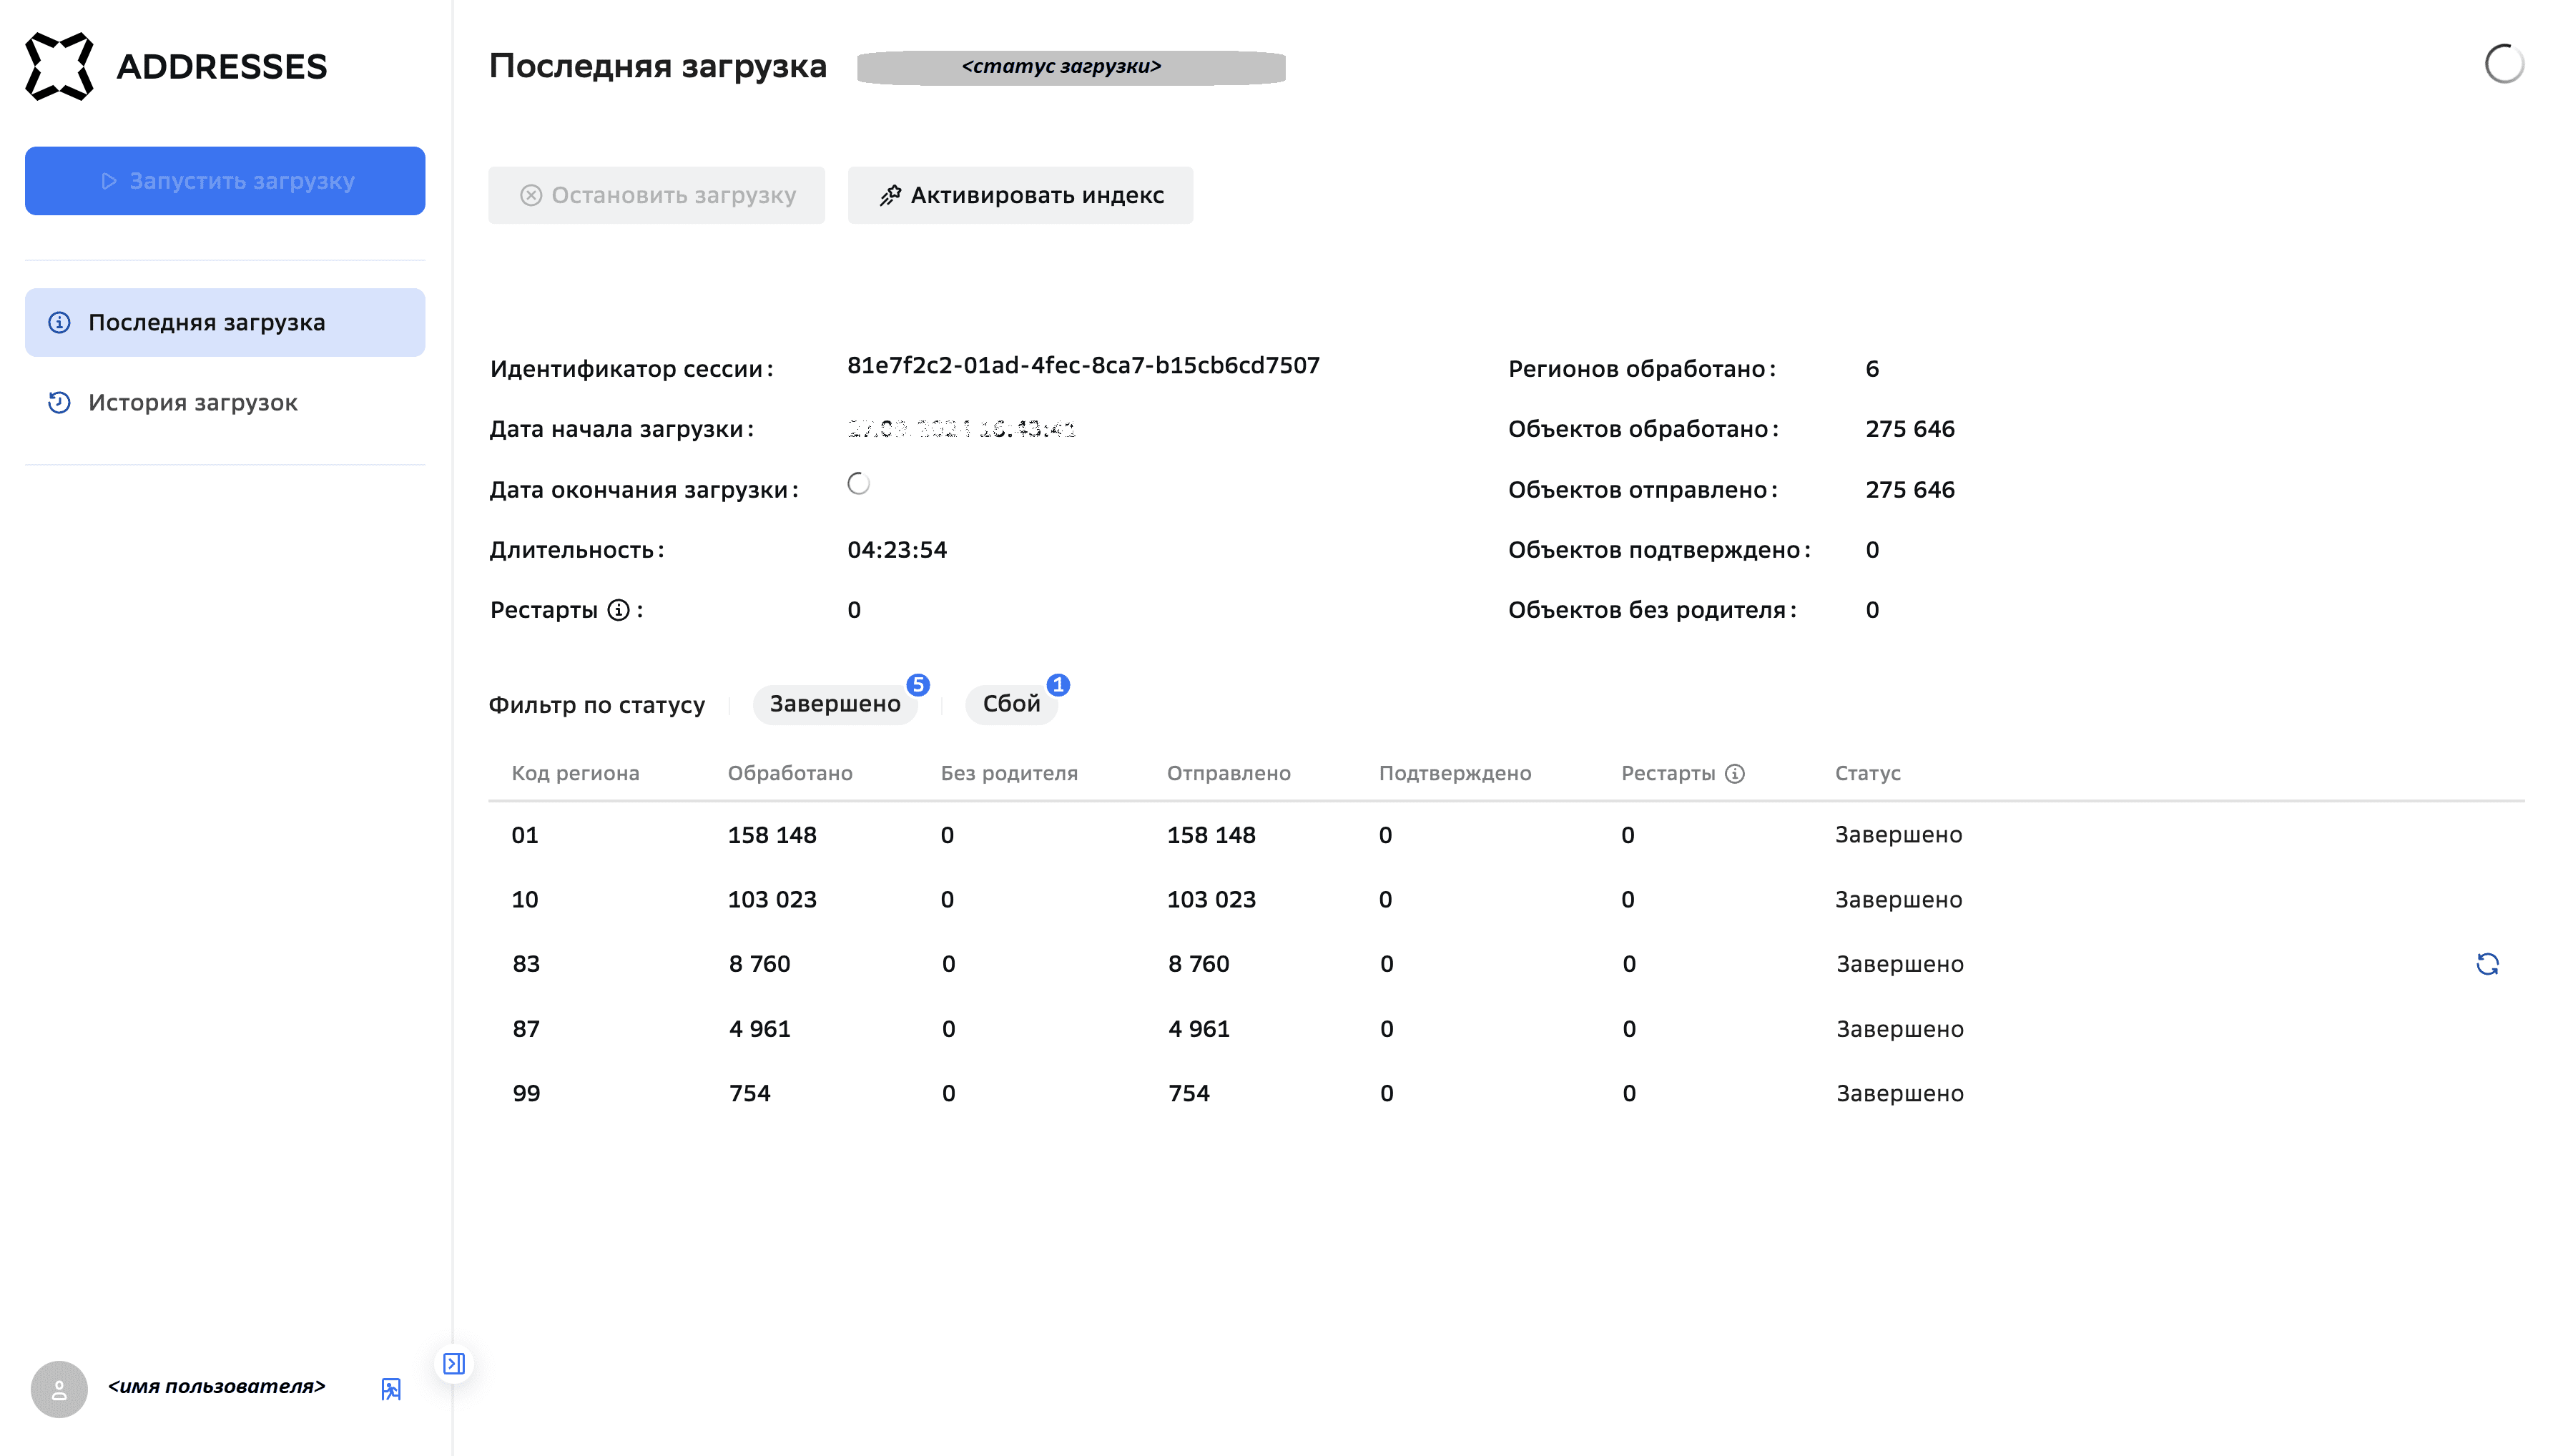Click the info icon next to Рестарты label
The height and width of the screenshot is (1456, 2563).
(619, 610)
